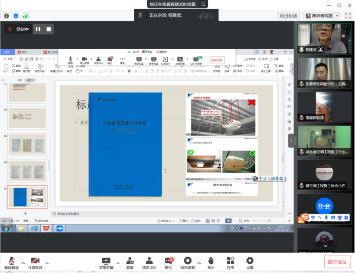Pause the recording
The height and width of the screenshot is (273, 355).
38,29
